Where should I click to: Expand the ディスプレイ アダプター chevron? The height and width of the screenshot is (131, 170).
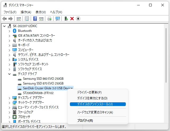[x=10, y=98]
